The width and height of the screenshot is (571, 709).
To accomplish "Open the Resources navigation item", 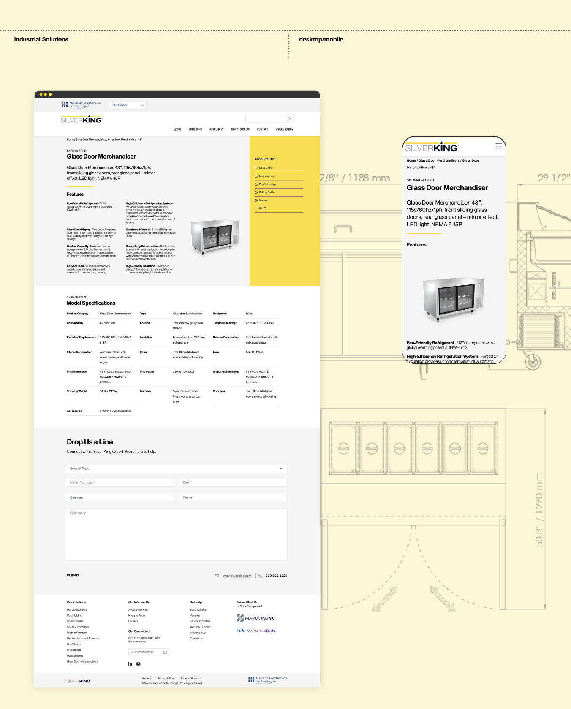I will [x=216, y=130].
